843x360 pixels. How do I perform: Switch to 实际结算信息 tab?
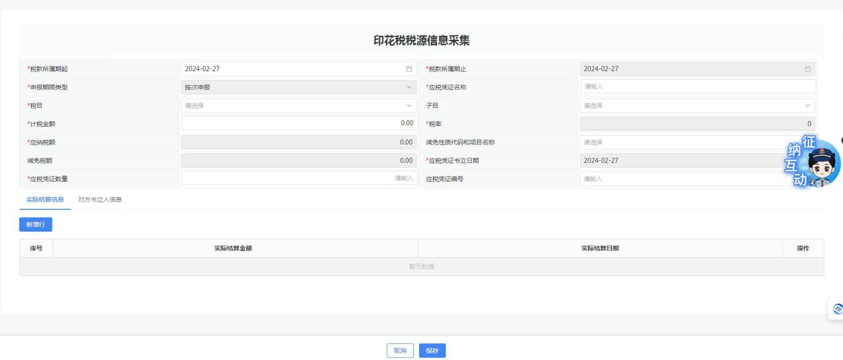click(45, 200)
